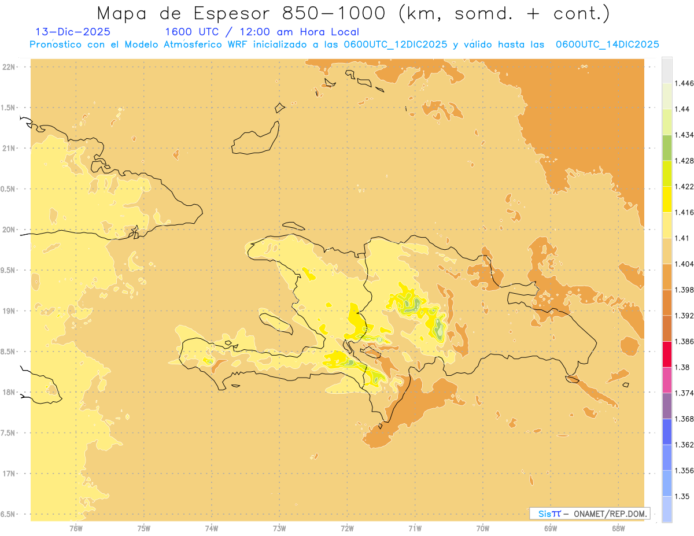Select the legend value 1.434
694x536 pixels.
click(685, 135)
